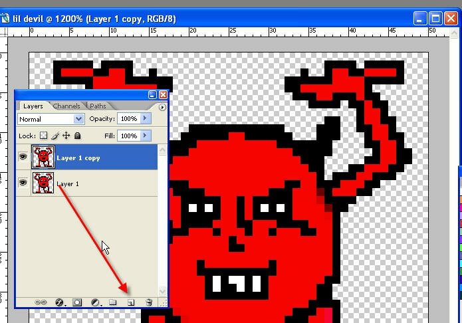Viewport: 462px width, 323px height.
Task: Maximize the lil devil document window
Action: [x=435, y=18]
